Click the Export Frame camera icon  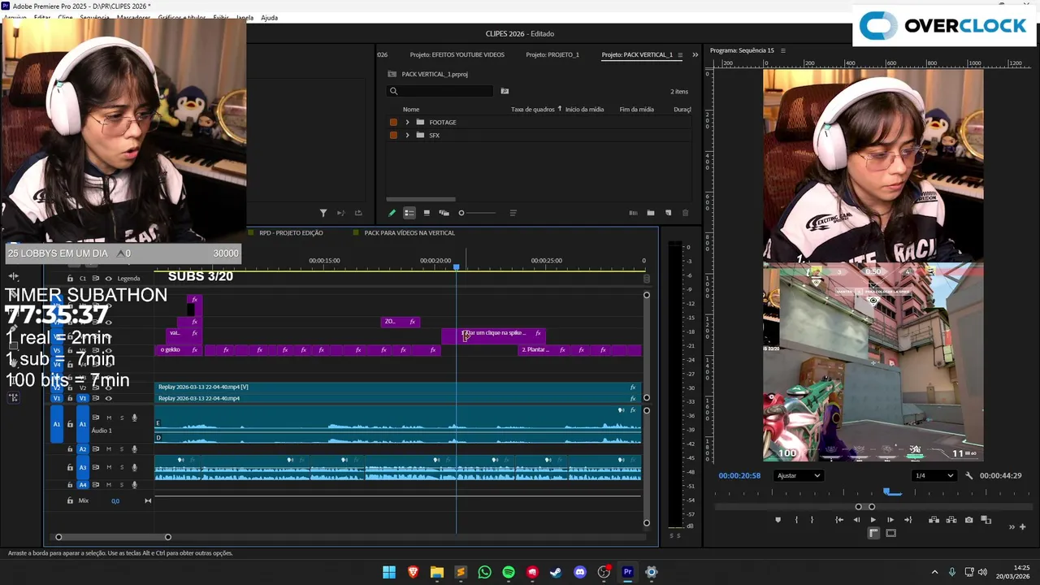coord(968,520)
